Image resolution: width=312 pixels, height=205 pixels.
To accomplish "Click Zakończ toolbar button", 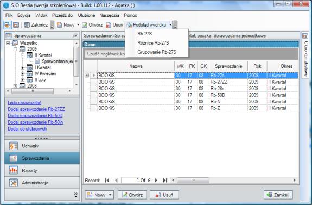I will [36, 25].
